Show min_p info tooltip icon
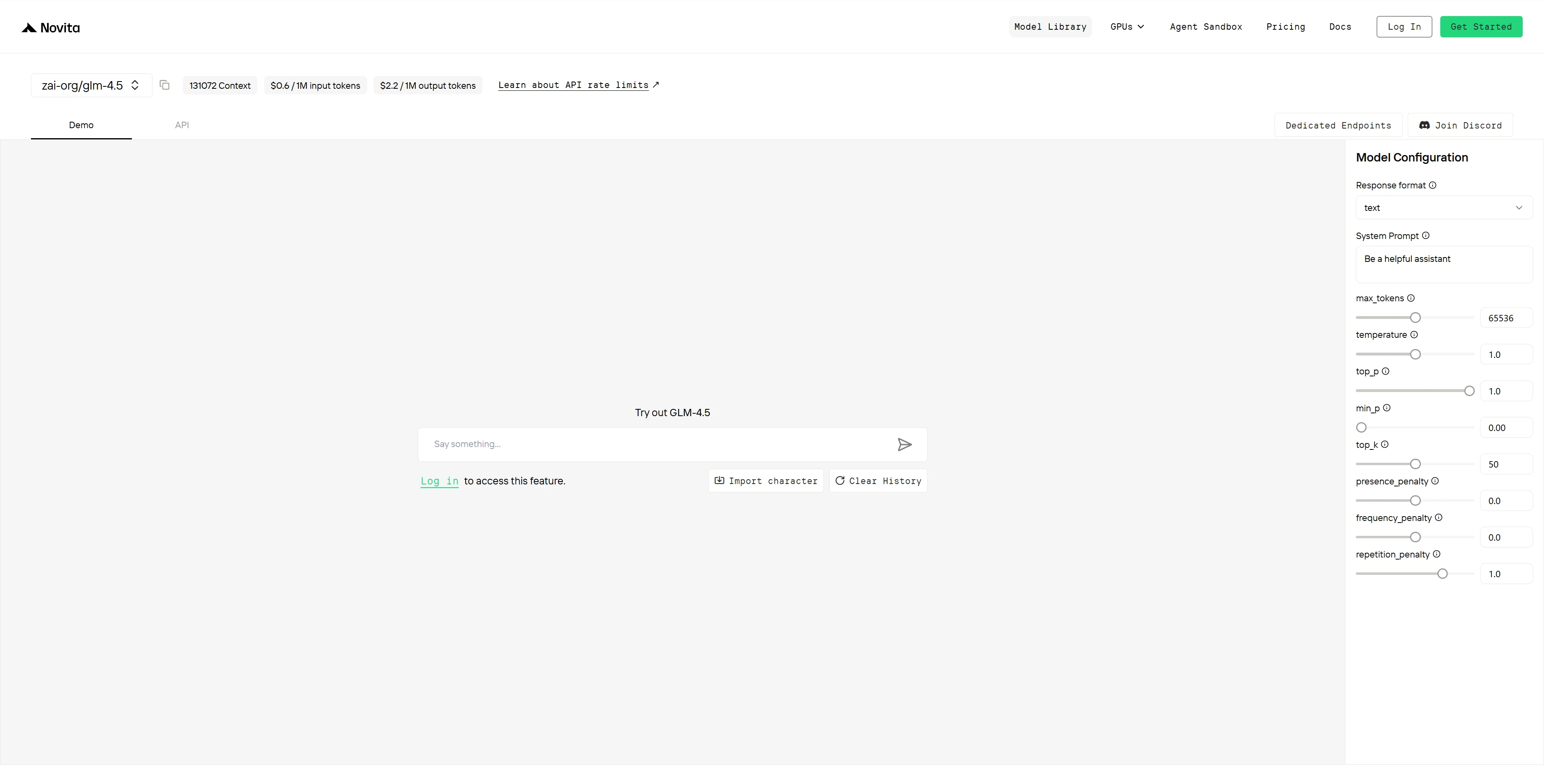 [1386, 408]
